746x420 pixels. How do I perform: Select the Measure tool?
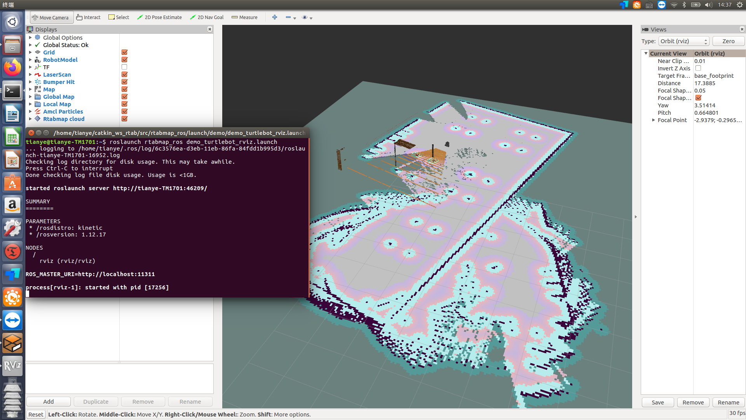(x=244, y=17)
